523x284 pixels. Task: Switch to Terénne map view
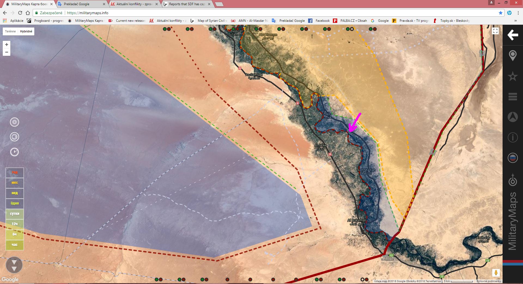coord(10,31)
